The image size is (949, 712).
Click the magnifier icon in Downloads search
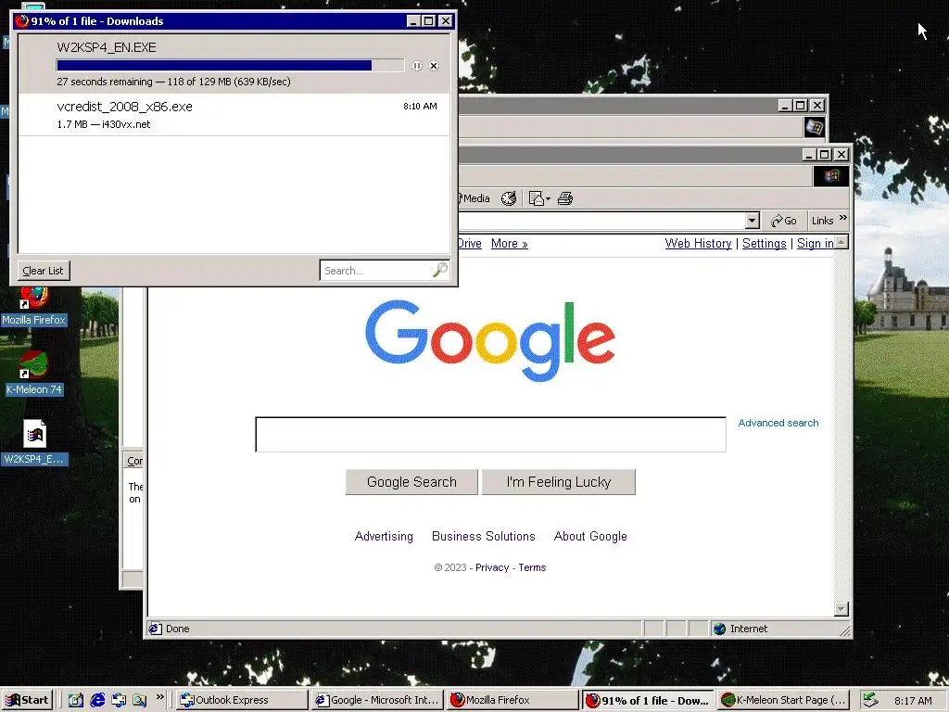[440, 270]
